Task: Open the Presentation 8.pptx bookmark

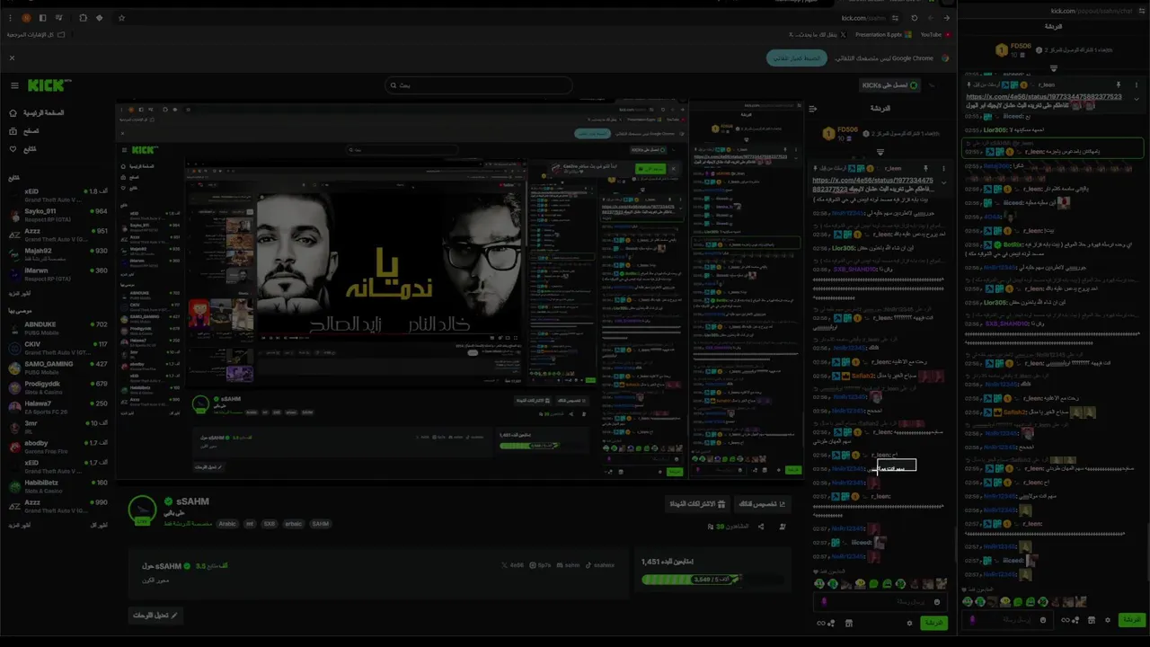Action: pyautogui.click(x=884, y=35)
